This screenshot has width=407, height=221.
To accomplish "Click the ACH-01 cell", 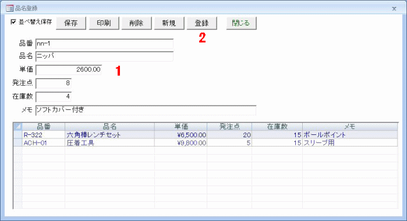I will 44,142.
